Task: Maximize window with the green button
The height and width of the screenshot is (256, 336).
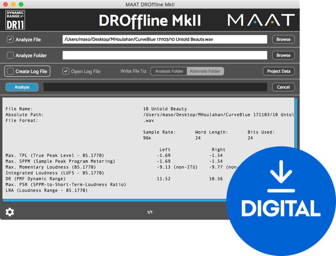Action: click(x=21, y=4)
